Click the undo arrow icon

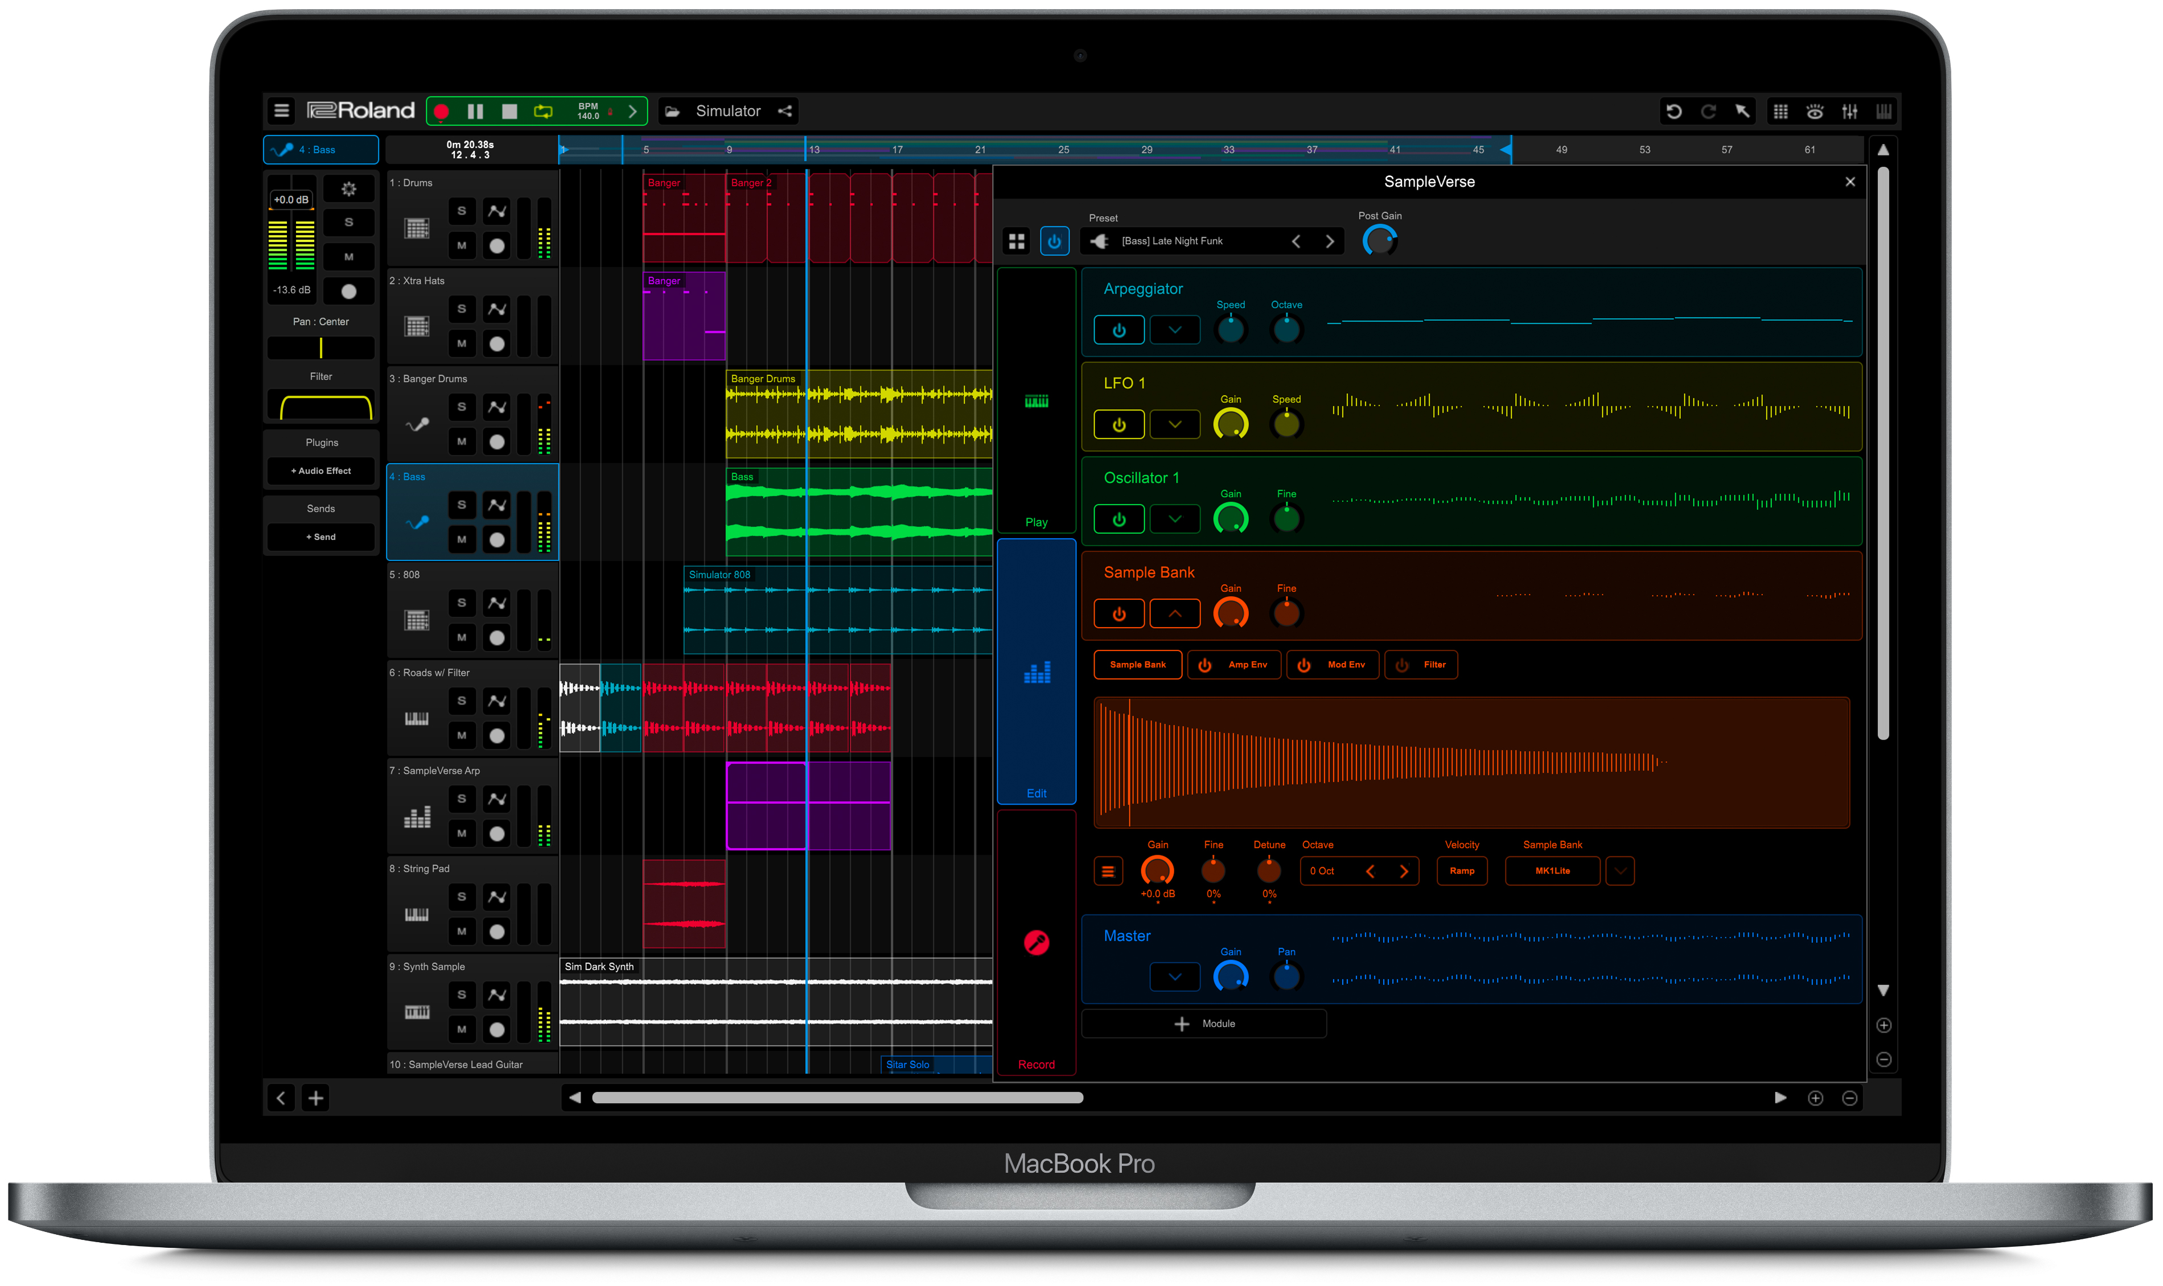(1673, 111)
